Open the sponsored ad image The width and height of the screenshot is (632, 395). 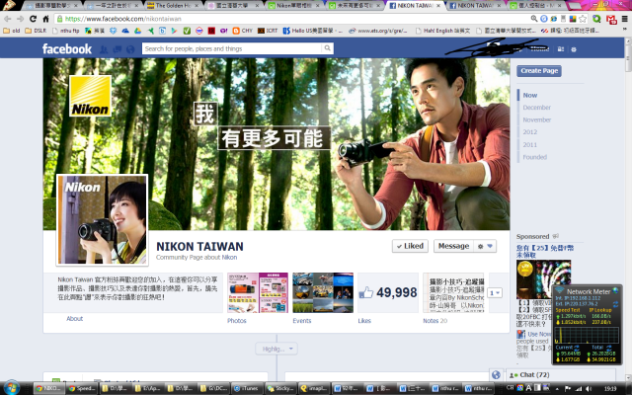(543, 278)
